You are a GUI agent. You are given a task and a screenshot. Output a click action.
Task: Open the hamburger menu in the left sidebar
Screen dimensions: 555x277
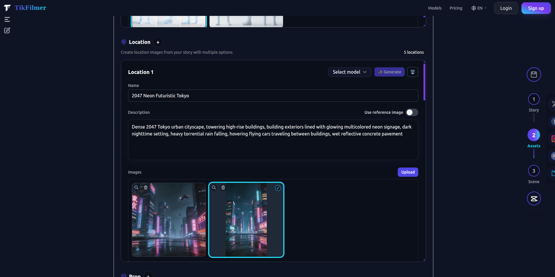pyautogui.click(x=7, y=19)
